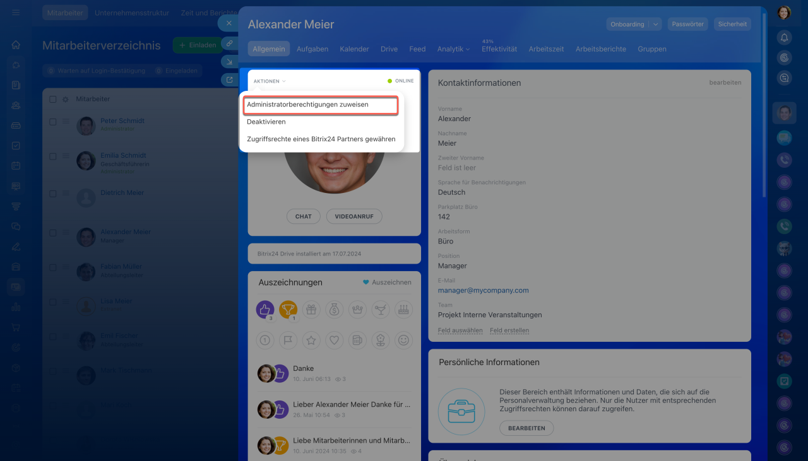Open the row menu for Peter Schmidt
The height and width of the screenshot is (461, 808).
[x=66, y=122]
